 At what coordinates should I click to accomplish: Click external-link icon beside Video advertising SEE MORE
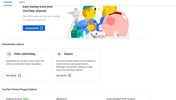(x=19, y=76)
